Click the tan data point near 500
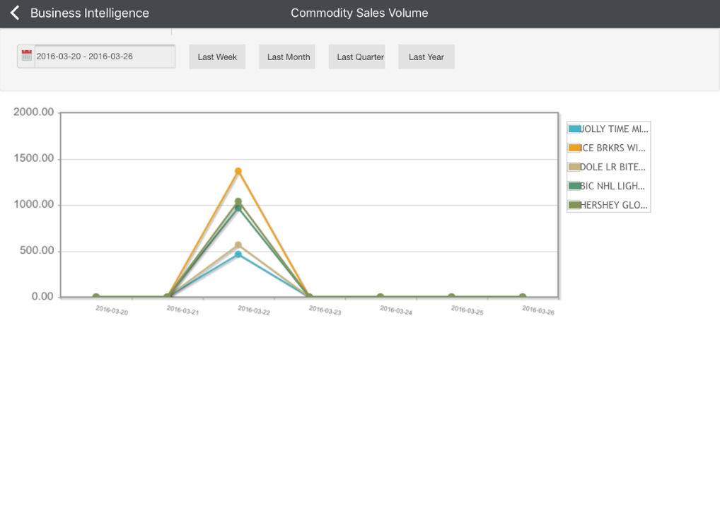Image resolution: width=720 pixels, height=523 pixels. click(238, 245)
